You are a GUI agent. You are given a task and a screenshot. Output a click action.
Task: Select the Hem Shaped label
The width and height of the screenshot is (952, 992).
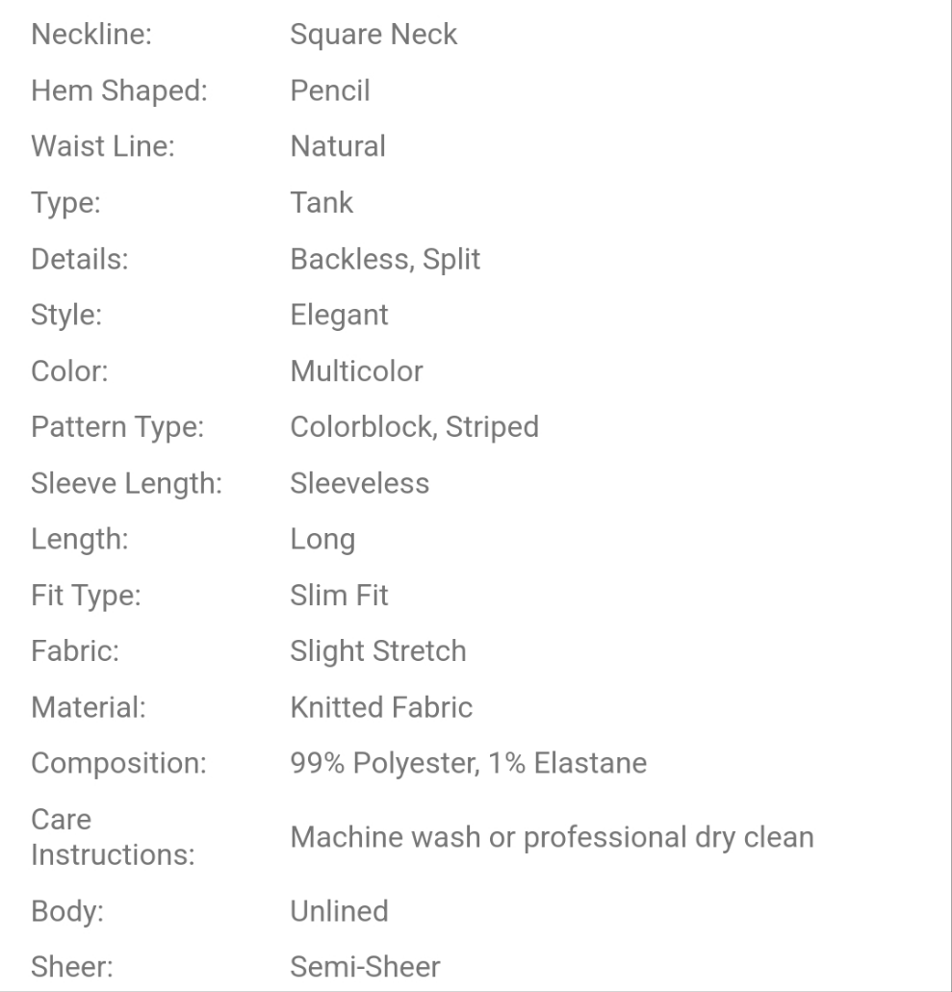119,91
